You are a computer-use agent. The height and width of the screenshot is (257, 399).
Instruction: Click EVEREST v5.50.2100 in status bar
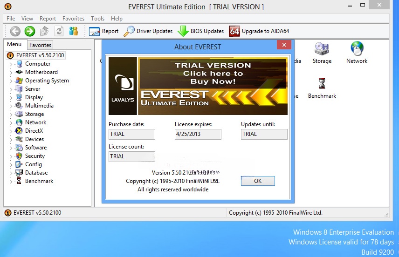pos(37,213)
